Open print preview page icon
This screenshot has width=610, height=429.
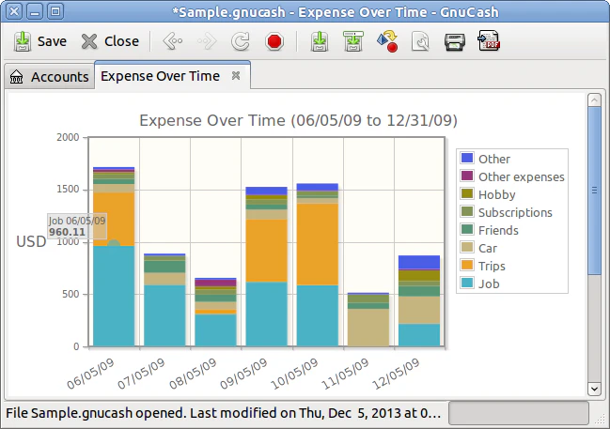(420, 41)
